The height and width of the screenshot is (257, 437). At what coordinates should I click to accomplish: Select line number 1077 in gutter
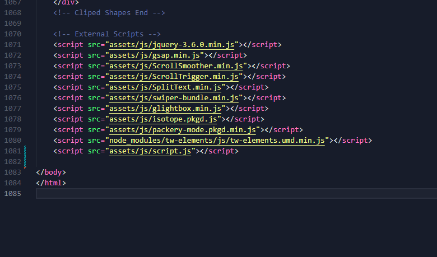click(12, 108)
